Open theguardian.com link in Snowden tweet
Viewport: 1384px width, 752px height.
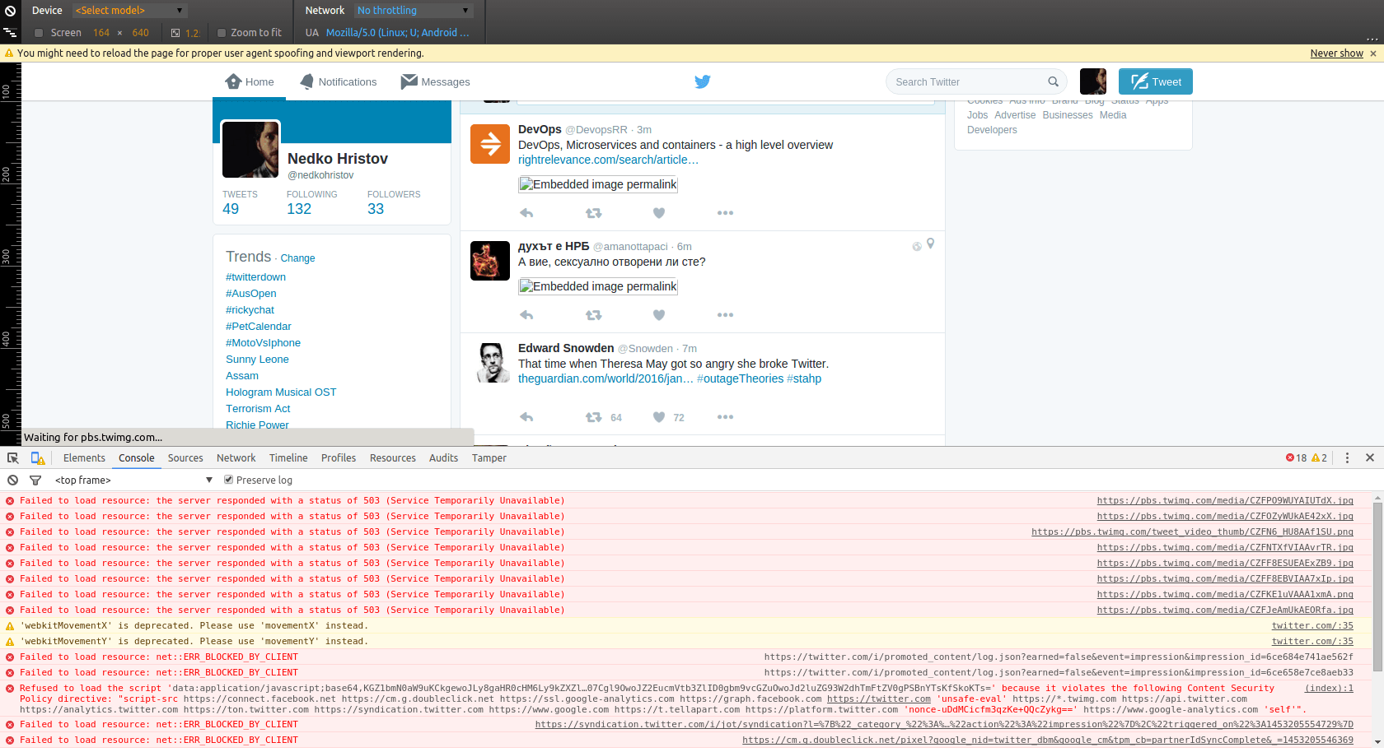[605, 378]
